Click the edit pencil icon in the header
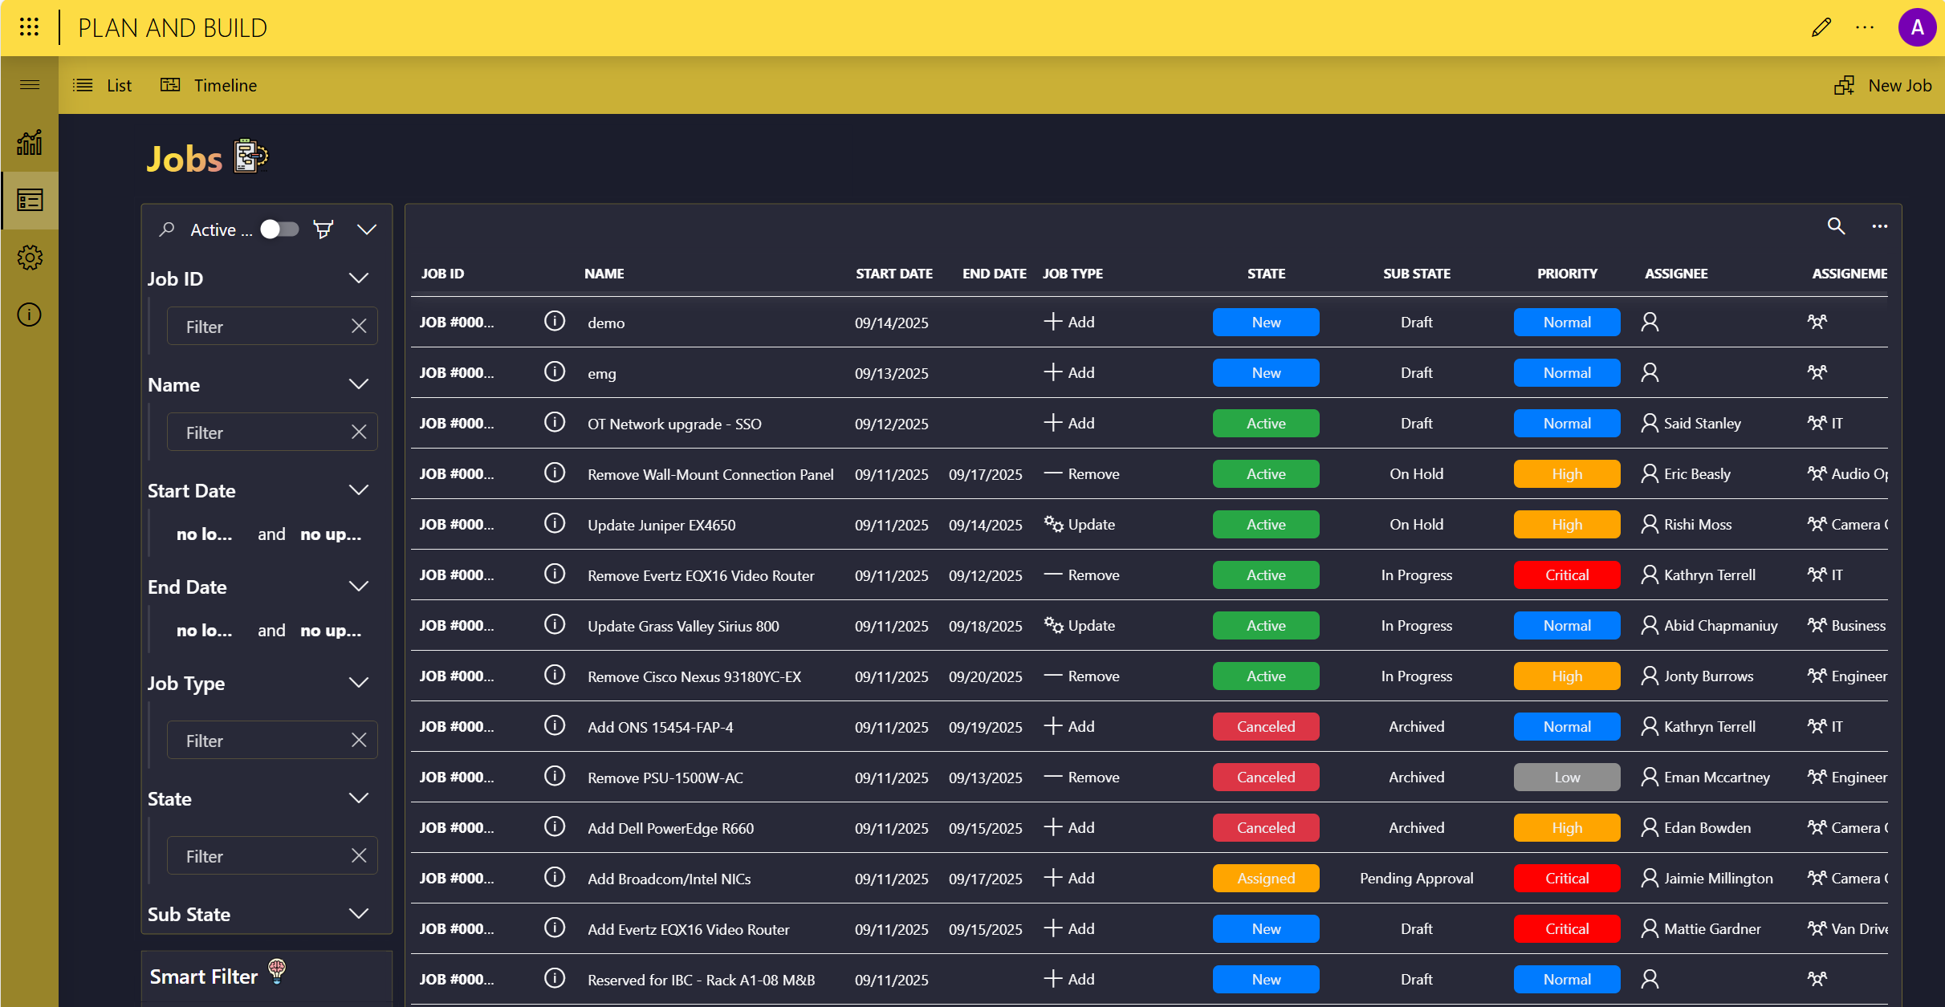The image size is (1945, 1007). tap(1821, 26)
